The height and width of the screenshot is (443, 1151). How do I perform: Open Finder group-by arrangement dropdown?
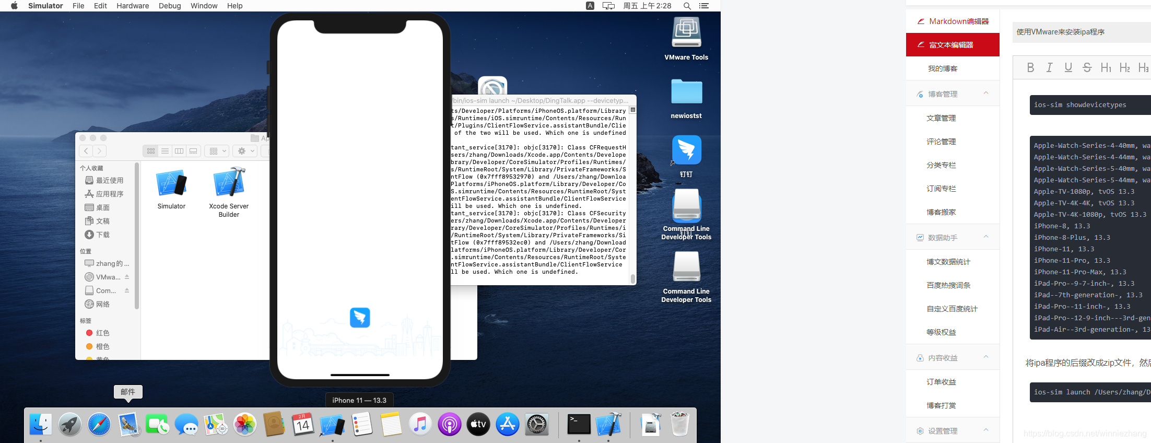coord(217,151)
